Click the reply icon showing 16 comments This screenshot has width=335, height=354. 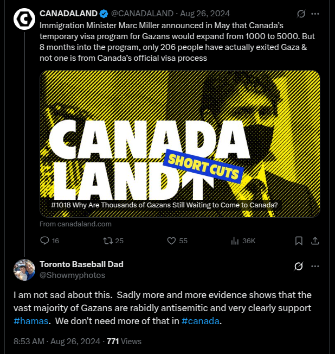click(x=44, y=241)
